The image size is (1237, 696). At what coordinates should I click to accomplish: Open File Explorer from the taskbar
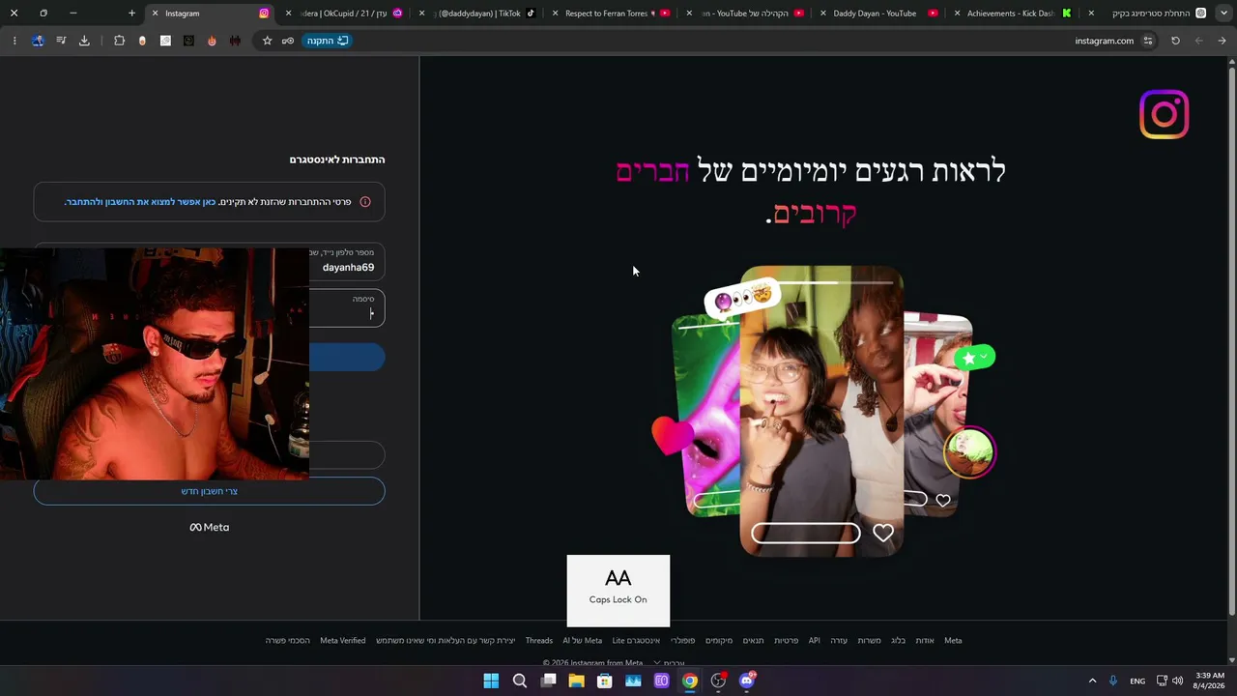(576, 681)
